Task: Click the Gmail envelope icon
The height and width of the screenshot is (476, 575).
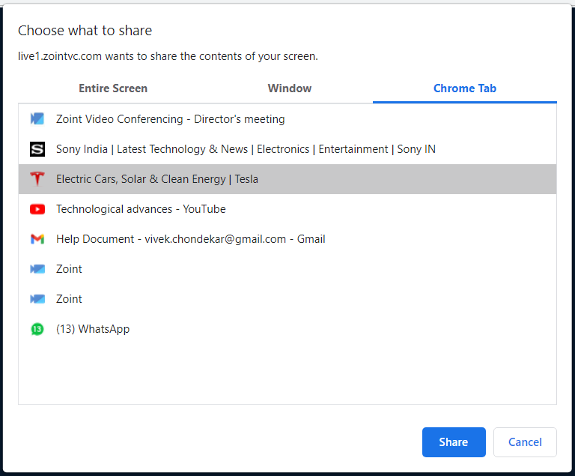Action: [37, 239]
